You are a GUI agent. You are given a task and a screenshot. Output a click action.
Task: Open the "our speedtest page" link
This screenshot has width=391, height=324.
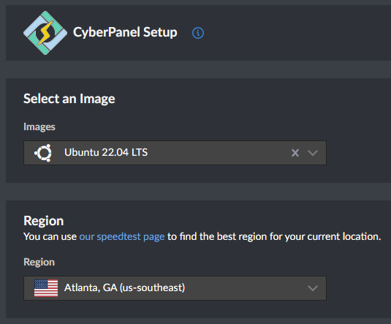(122, 237)
